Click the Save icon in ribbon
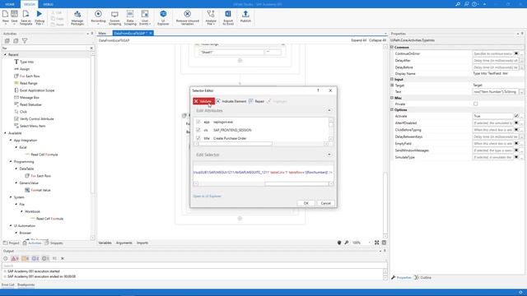 pyautogui.click(x=15, y=14)
